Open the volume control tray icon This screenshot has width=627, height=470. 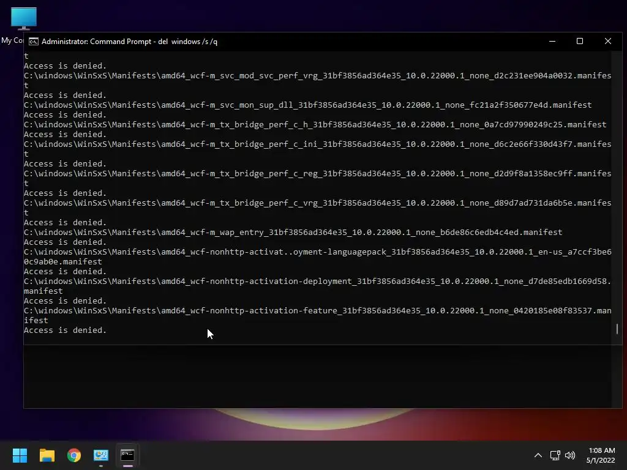click(x=570, y=455)
